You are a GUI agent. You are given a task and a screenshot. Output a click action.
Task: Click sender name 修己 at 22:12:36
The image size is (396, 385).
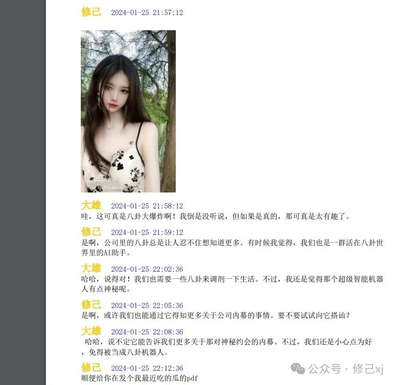(x=91, y=368)
